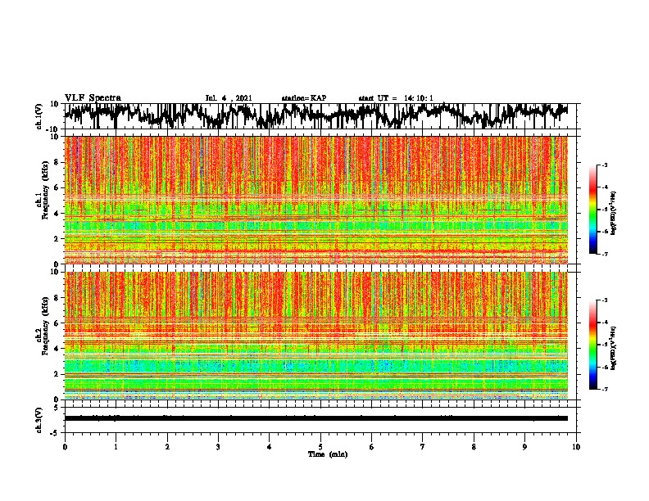This screenshot has width=649, height=501.
Task: Click the 'station=KAP' label
Action: point(304,98)
